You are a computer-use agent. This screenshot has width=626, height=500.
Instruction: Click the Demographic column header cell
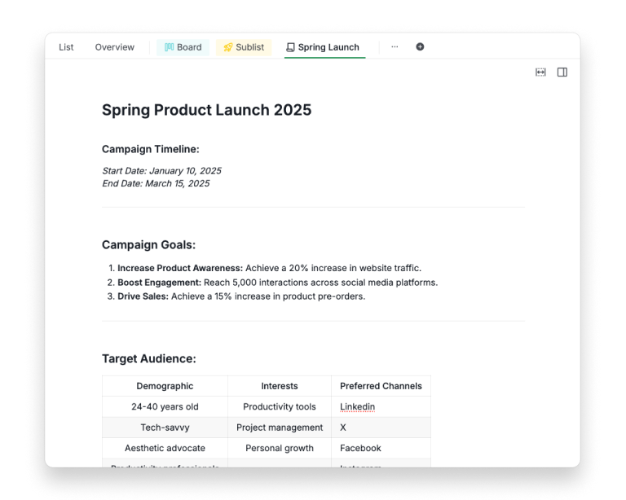pyautogui.click(x=165, y=386)
